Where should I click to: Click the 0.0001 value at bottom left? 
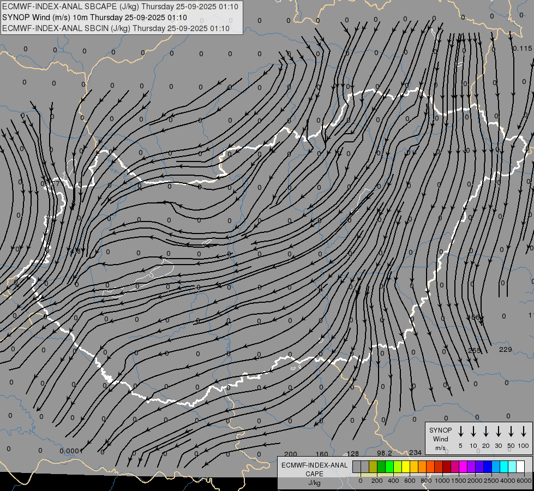click(x=71, y=451)
